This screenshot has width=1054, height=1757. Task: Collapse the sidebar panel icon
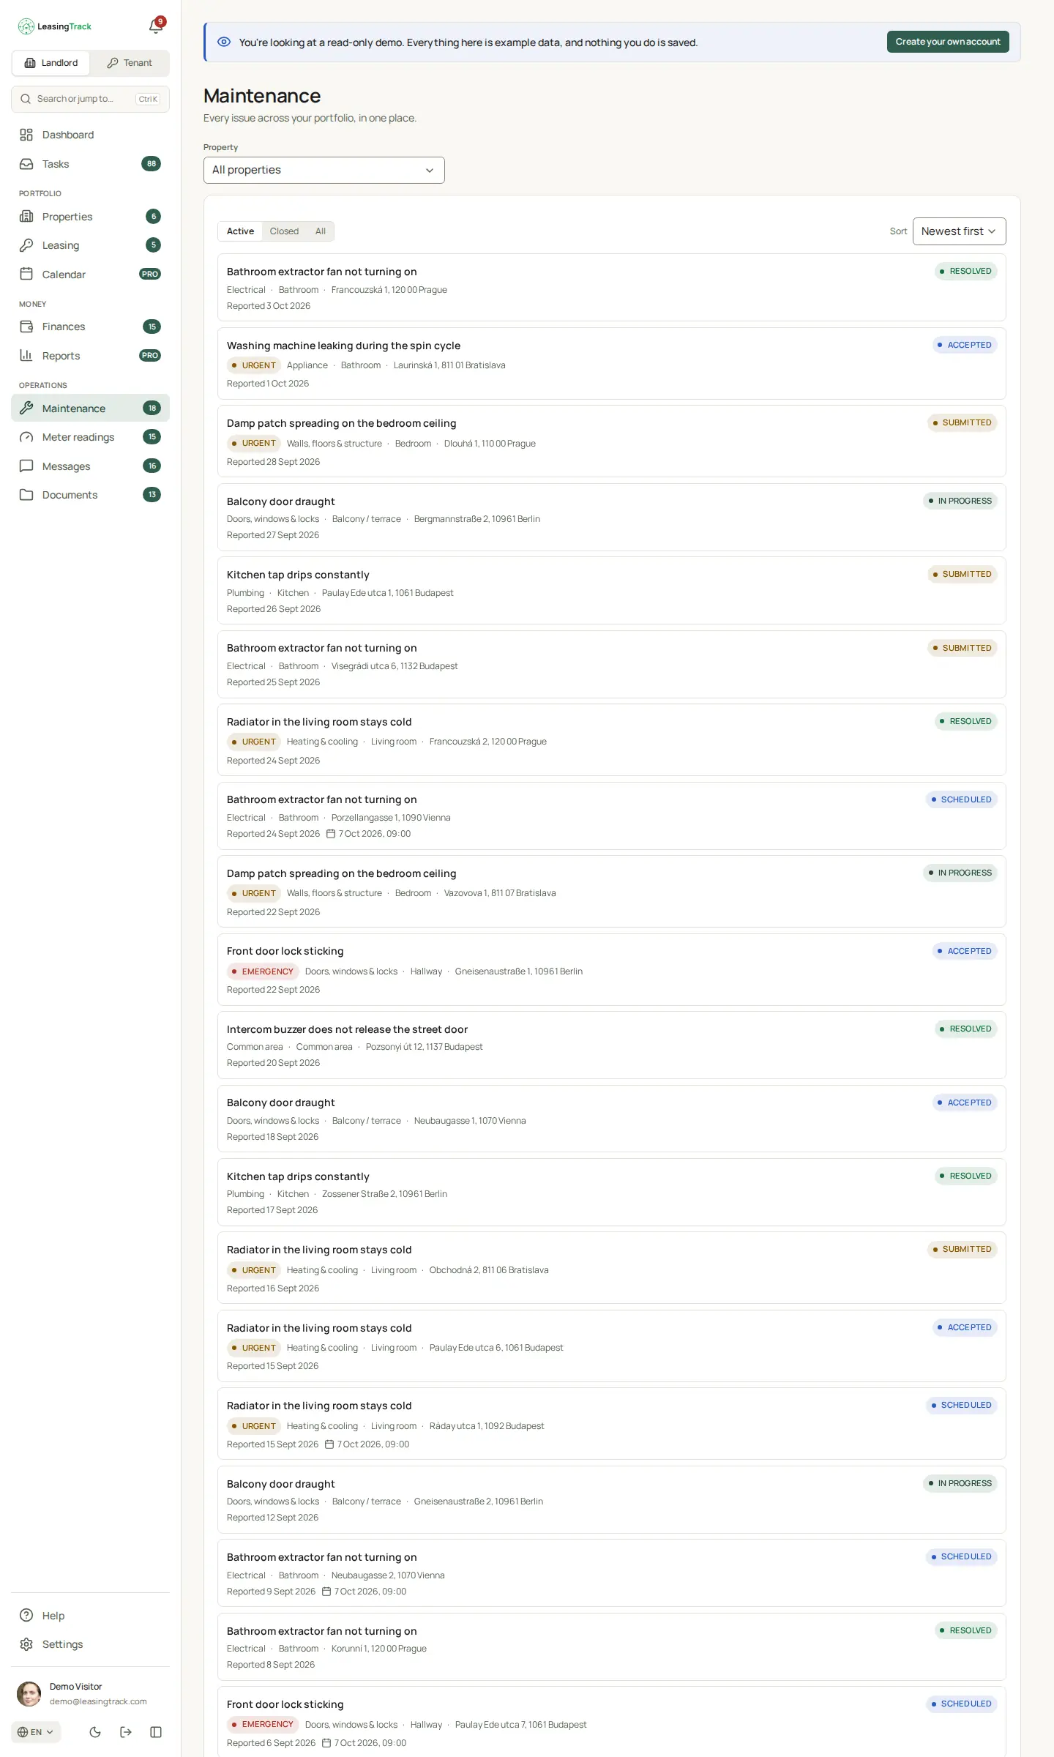[156, 1732]
